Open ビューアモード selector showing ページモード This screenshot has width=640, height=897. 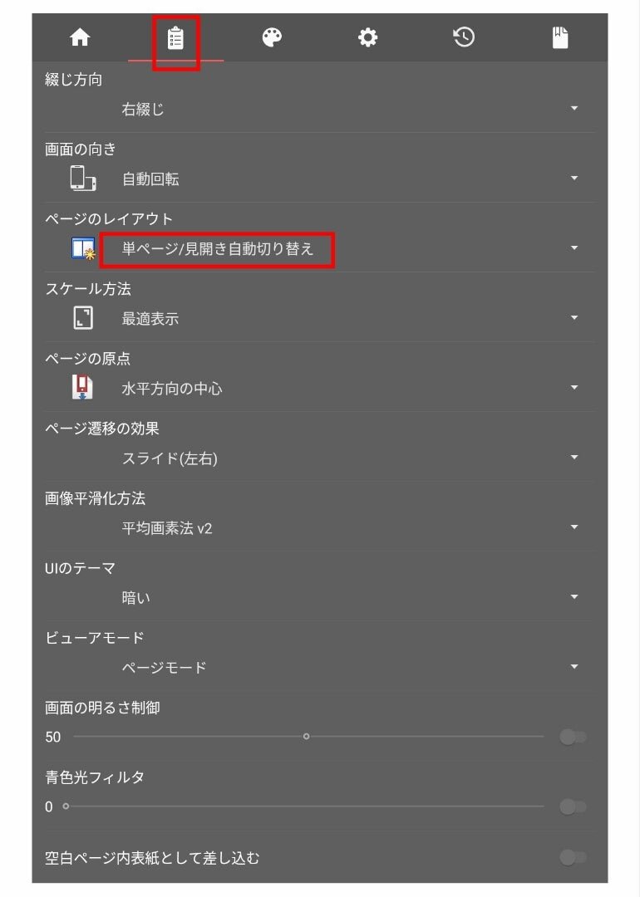point(320,668)
